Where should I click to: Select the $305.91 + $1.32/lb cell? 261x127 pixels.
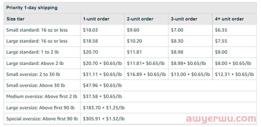(104, 119)
